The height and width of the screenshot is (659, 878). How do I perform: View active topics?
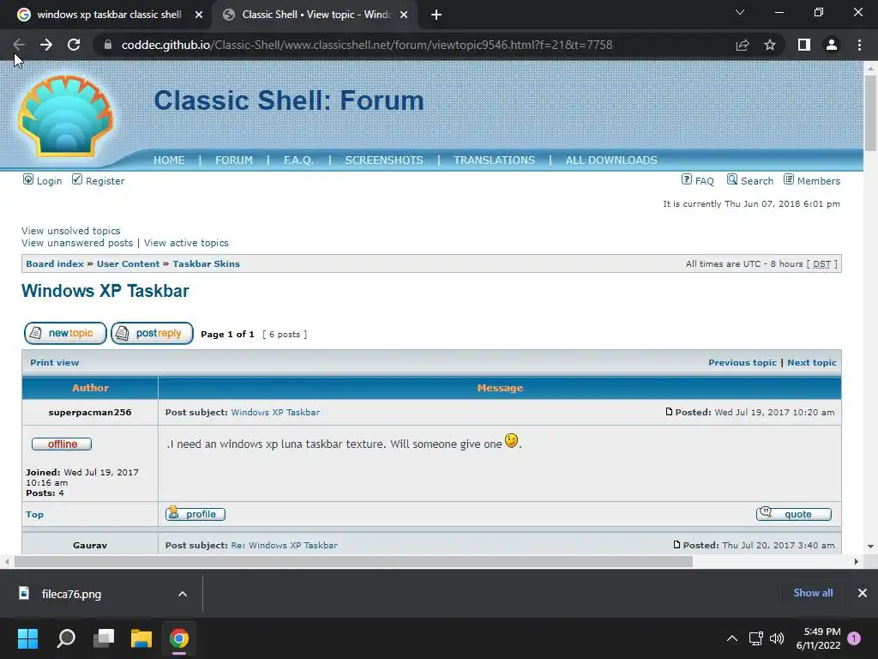click(186, 243)
